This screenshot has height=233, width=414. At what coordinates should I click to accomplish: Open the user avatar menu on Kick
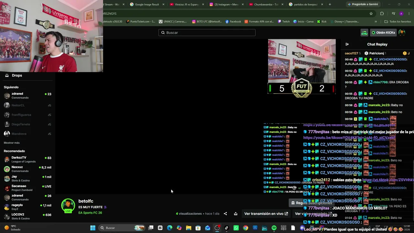click(x=402, y=33)
